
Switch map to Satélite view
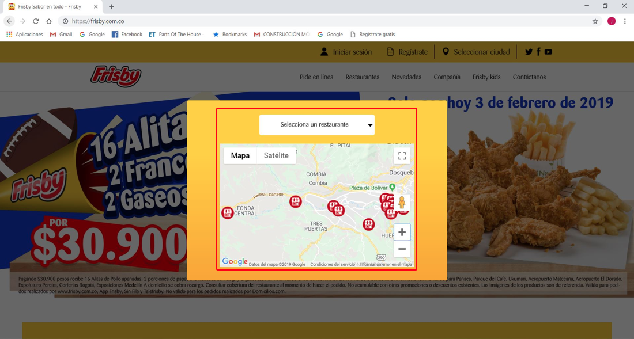point(276,155)
